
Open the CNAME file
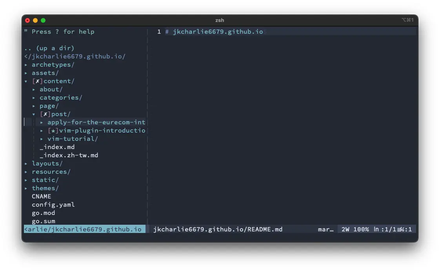[41, 196]
